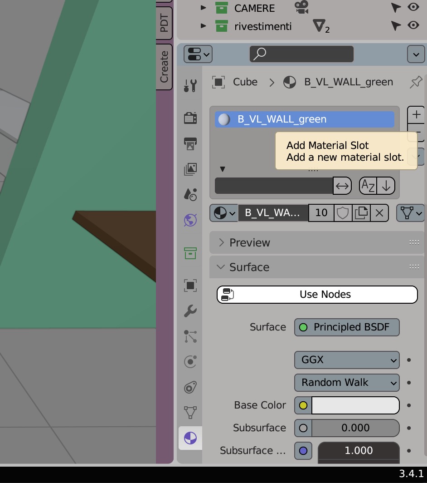Image resolution: width=427 pixels, height=483 pixels.
Task: Toggle visibility of CAMERE collection
Action: tap(413, 7)
